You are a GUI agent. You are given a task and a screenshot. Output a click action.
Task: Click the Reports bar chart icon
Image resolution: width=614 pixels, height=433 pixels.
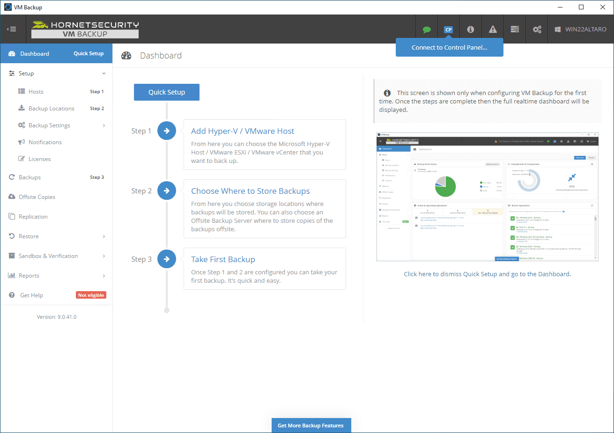[12, 275]
